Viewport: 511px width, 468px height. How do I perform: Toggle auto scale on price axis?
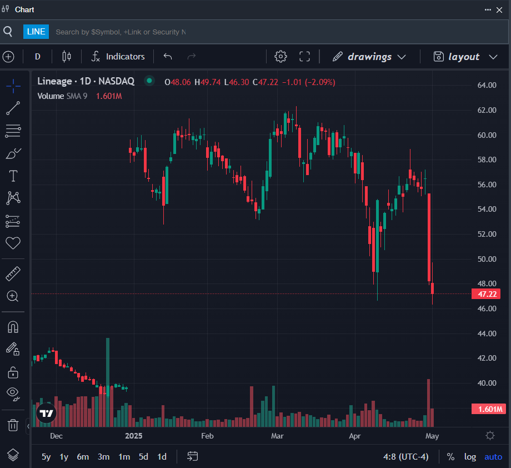tap(493, 457)
